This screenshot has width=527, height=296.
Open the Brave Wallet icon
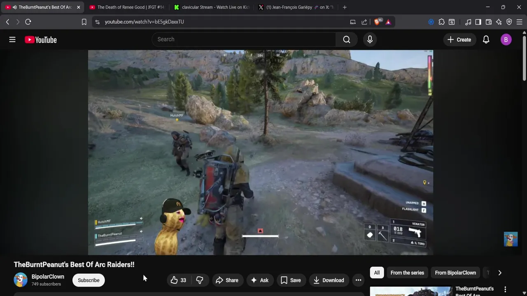489,22
